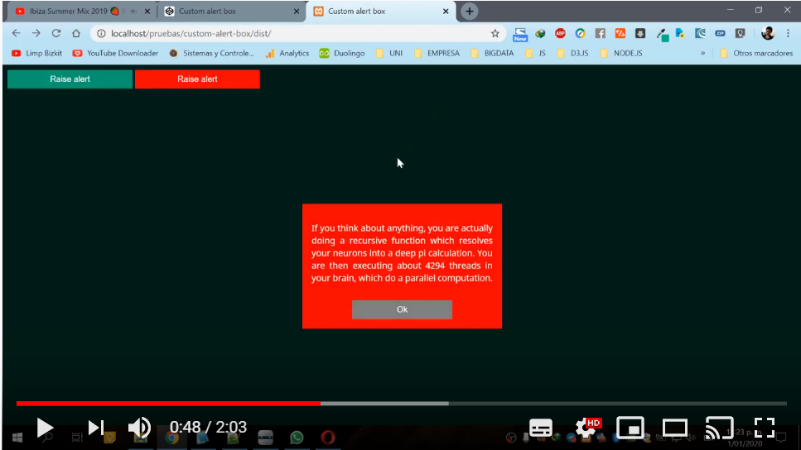Open the Duolingo bookmark
The height and width of the screenshot is (450, 801).
pyautogui.click(x=342, y=53)
